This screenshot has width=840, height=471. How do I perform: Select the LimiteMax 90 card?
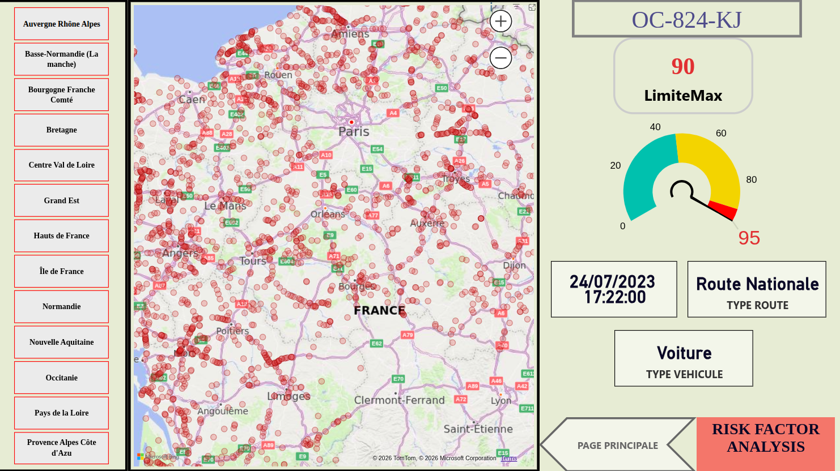(x=683, y=76)
